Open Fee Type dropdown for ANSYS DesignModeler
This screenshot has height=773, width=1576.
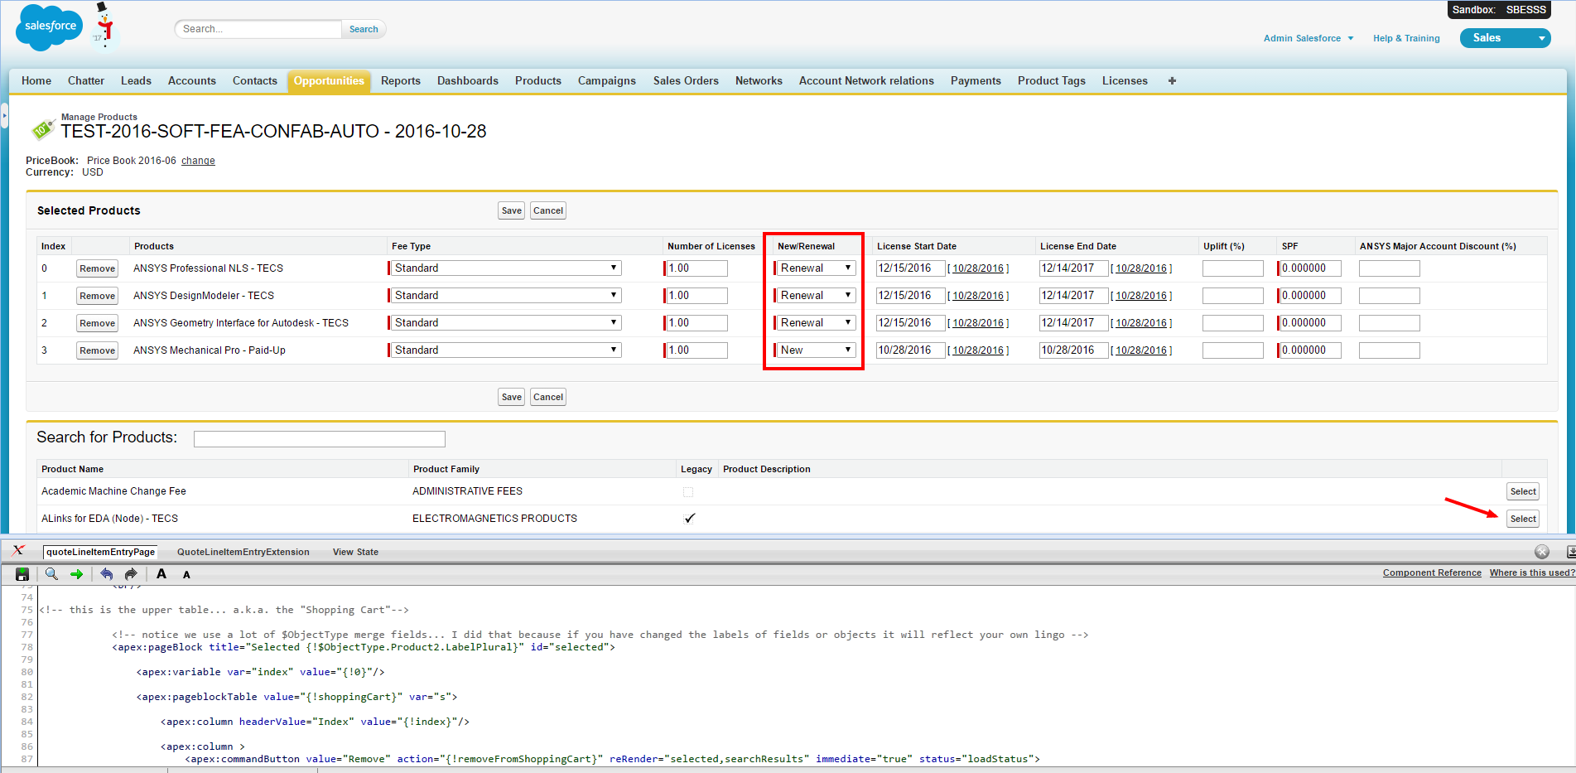(x=505, y=296)
